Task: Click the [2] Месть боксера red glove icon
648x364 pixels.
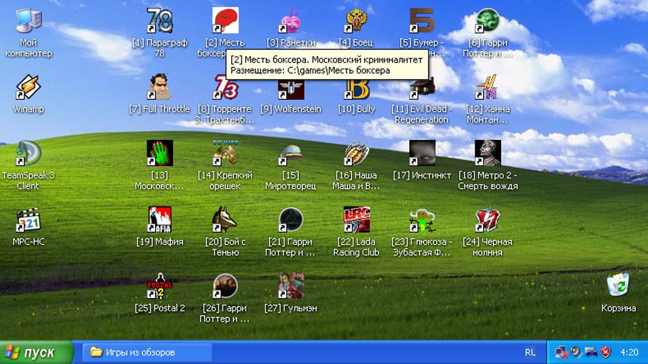Action: click(x=225, y=21)
